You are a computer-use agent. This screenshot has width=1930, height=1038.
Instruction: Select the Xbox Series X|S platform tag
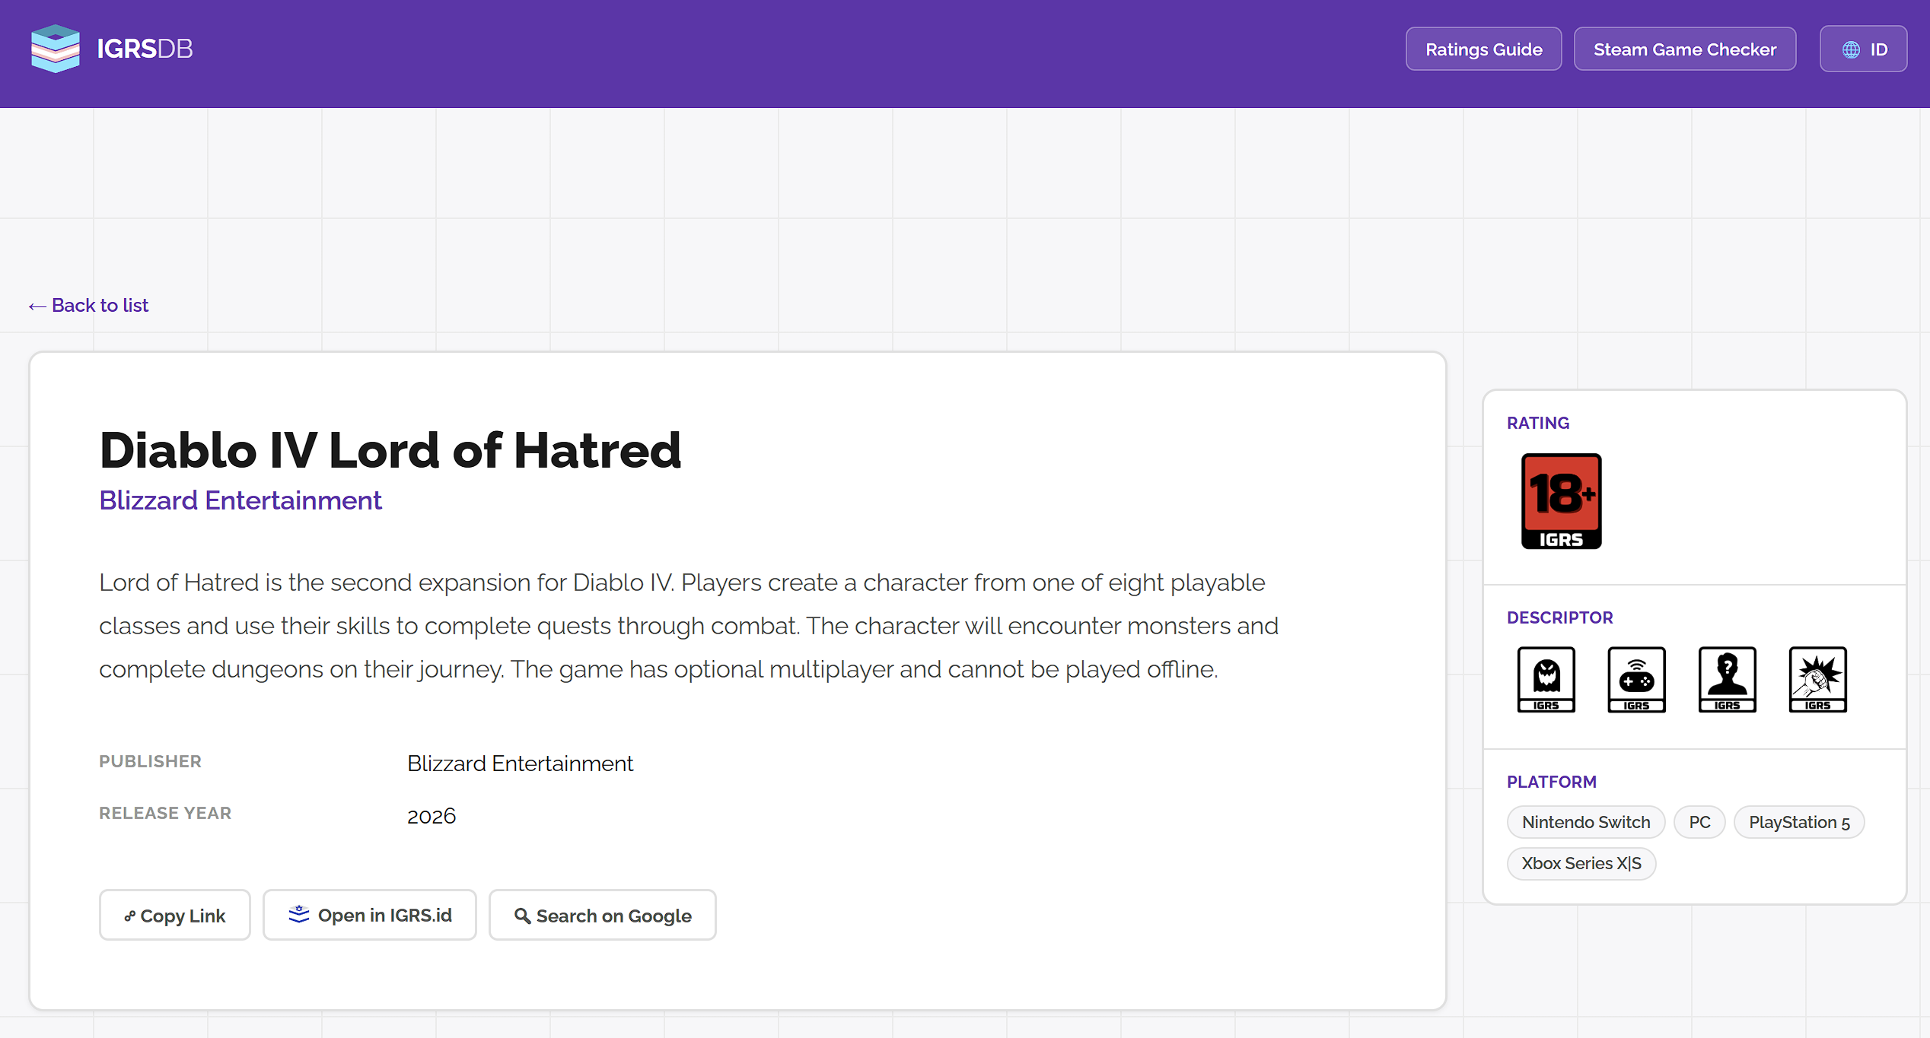coord(1581,863)
